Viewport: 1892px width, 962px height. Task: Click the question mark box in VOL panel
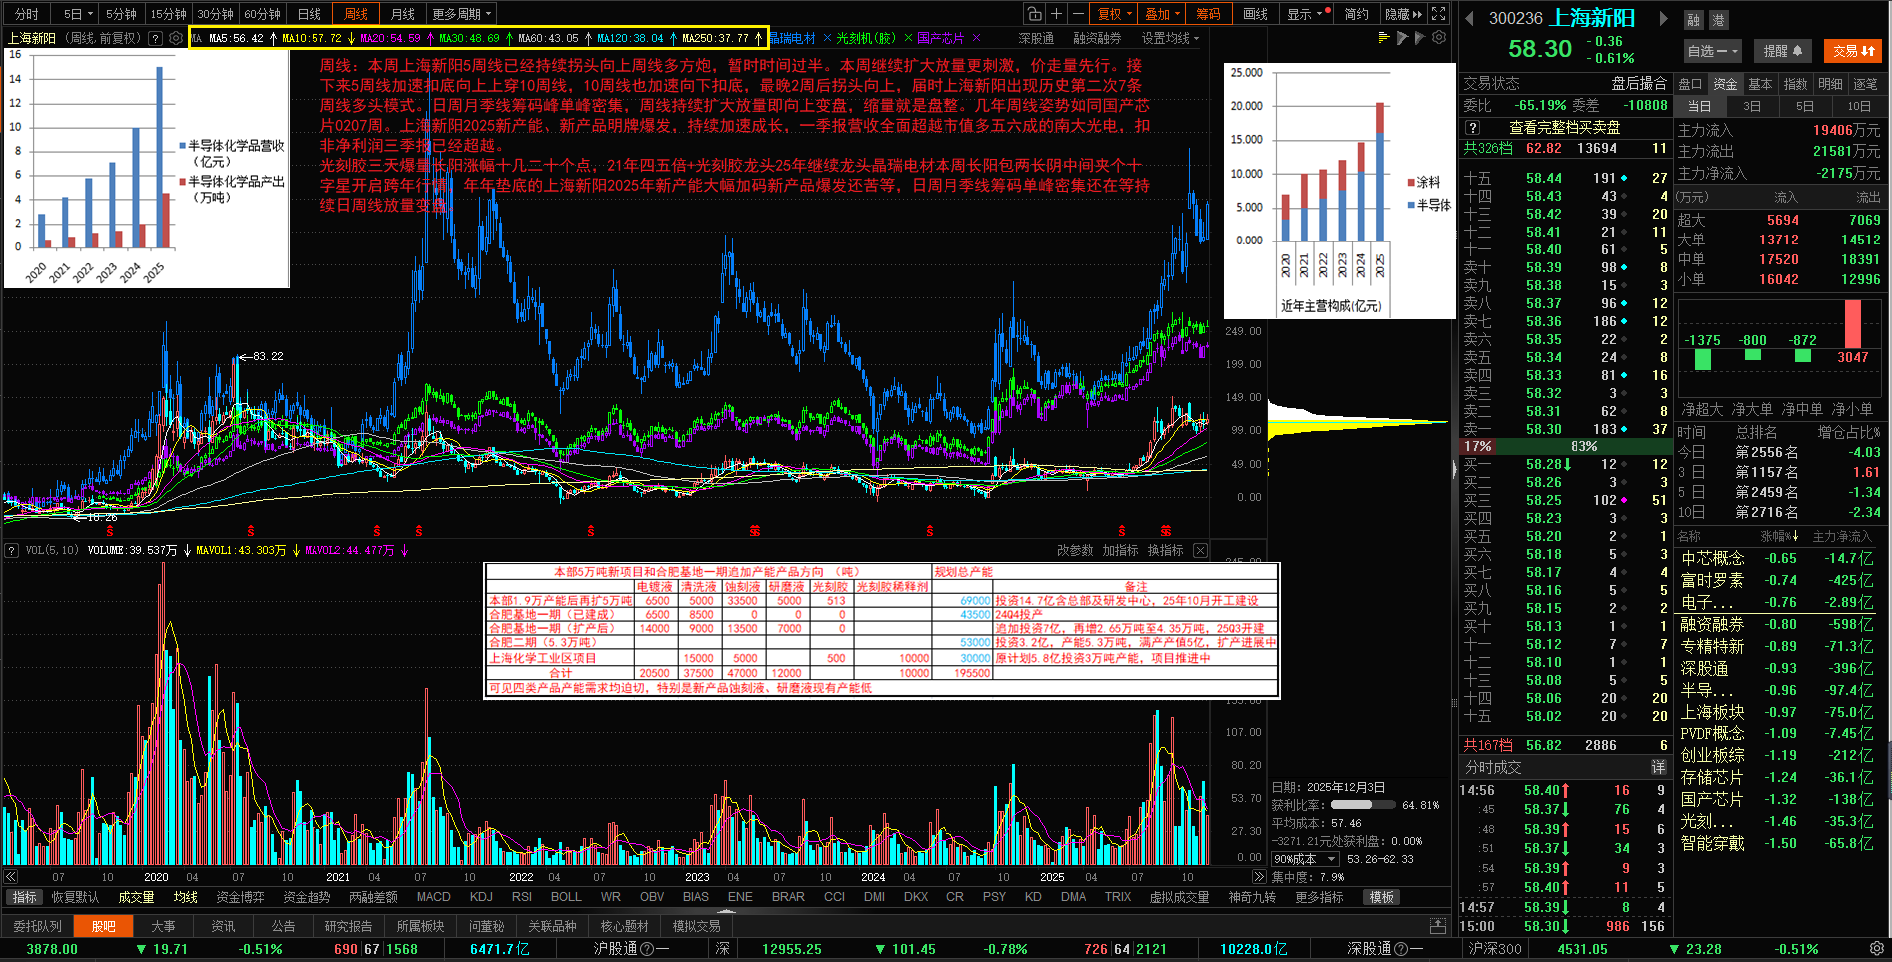click(x=12, y=550)
